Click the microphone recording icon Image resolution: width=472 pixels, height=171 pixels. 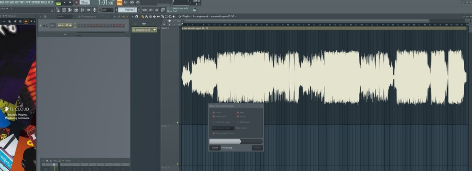(94, 9)
